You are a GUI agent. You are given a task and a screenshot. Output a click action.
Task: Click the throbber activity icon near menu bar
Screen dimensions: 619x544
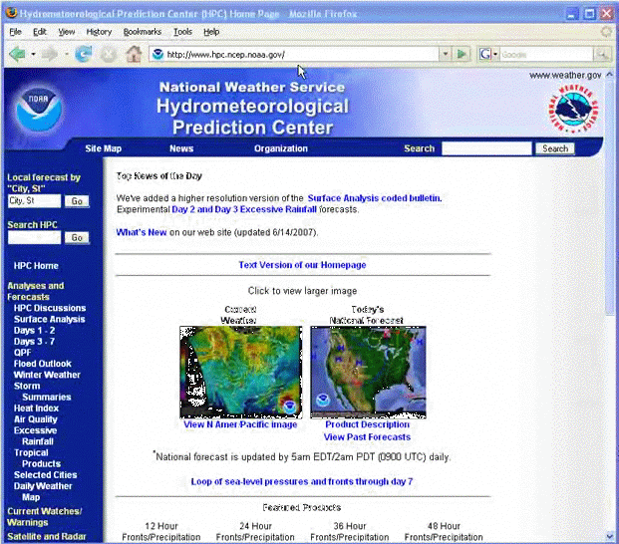(606, 32)
